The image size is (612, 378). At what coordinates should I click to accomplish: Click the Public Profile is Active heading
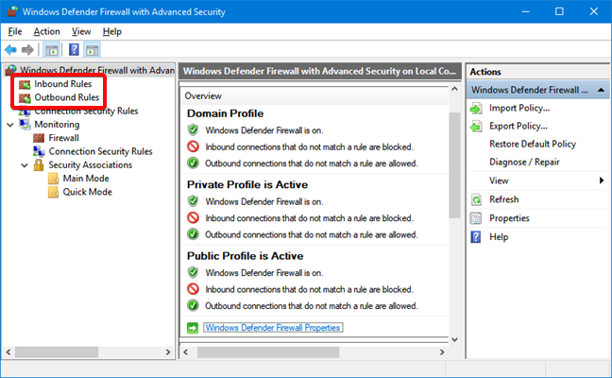(x=246, y=256)
